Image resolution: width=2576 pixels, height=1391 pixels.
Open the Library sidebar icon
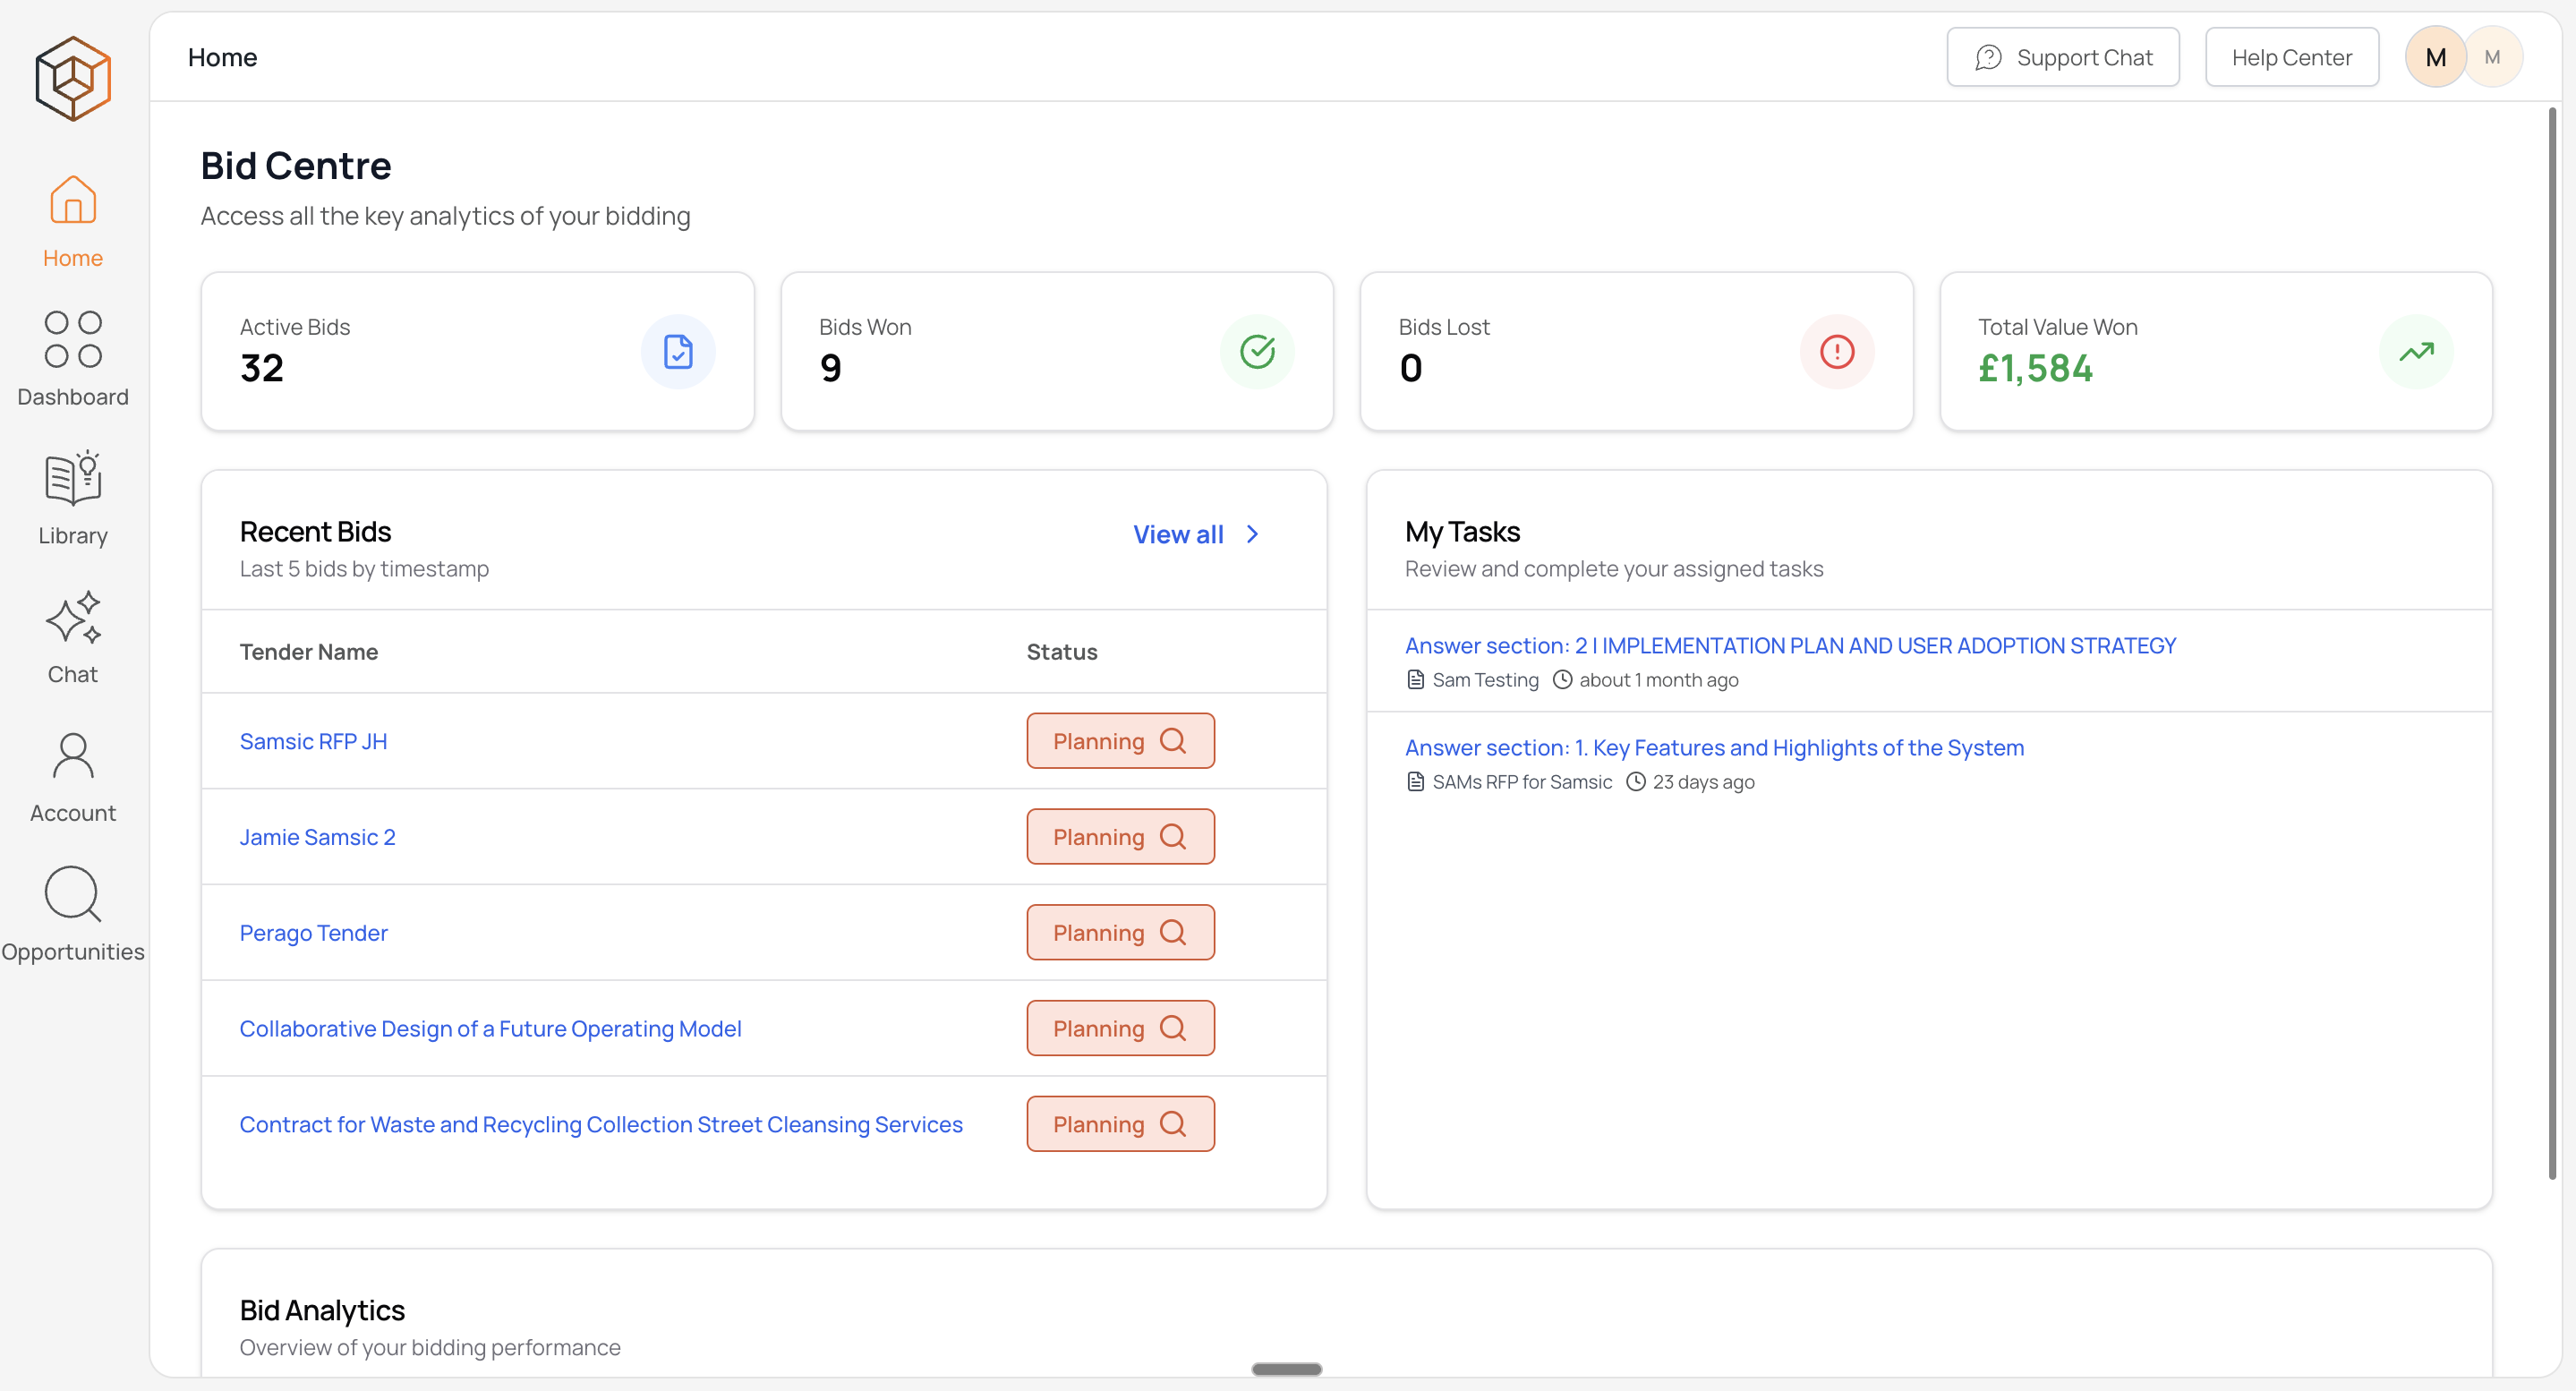[x=73, y=479]
